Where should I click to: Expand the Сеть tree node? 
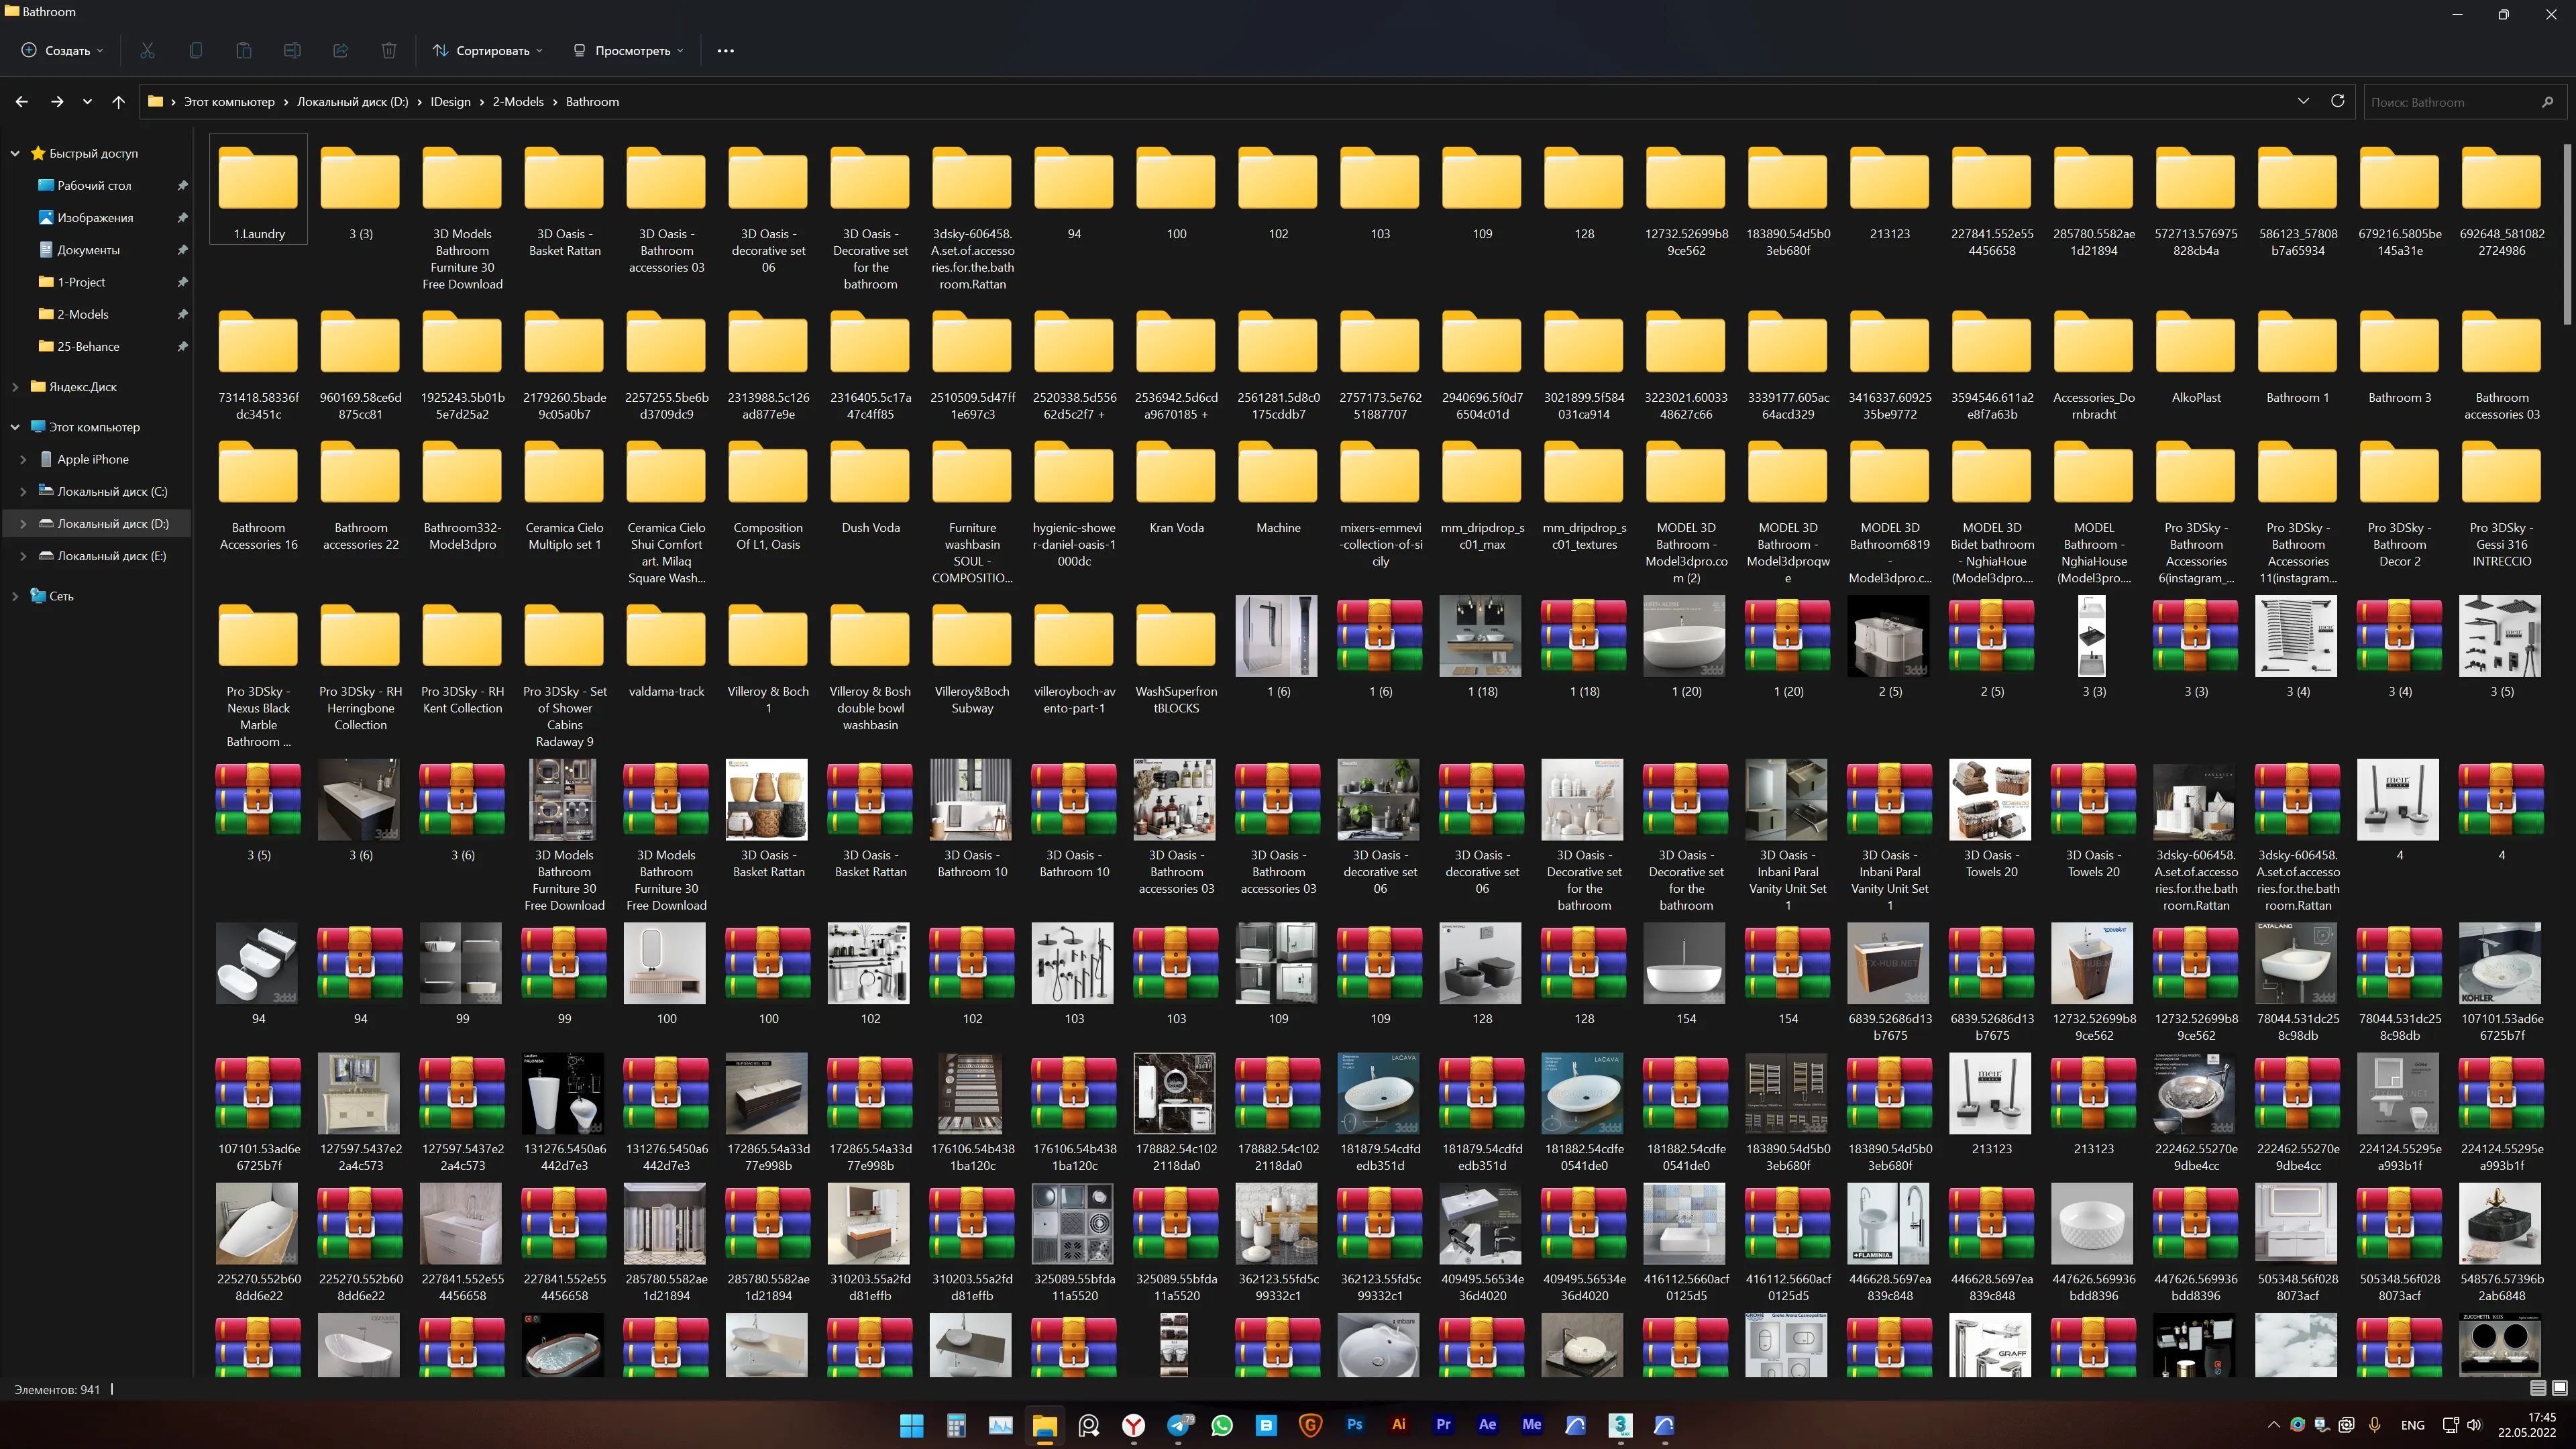pyautogui.click(x=15, y=596)
